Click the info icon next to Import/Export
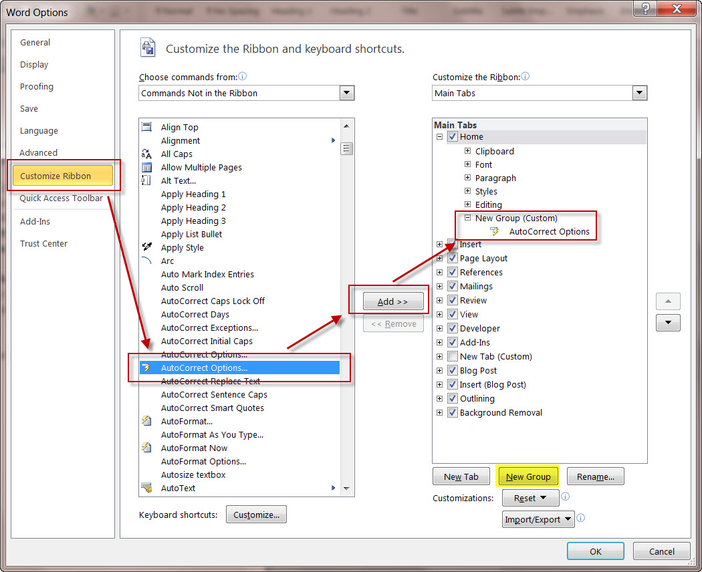This screenshot has width=702, height=572. tap(581, 518)
